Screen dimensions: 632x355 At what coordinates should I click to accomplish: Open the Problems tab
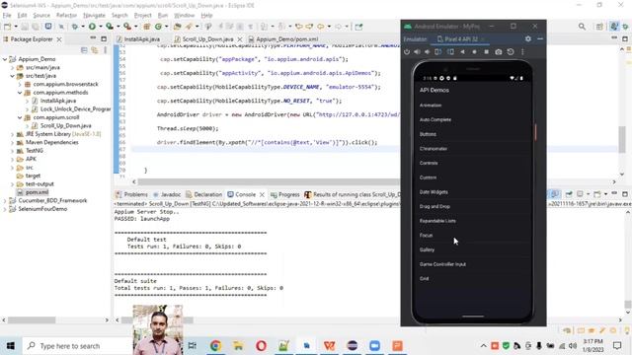(x=131, y=194)
